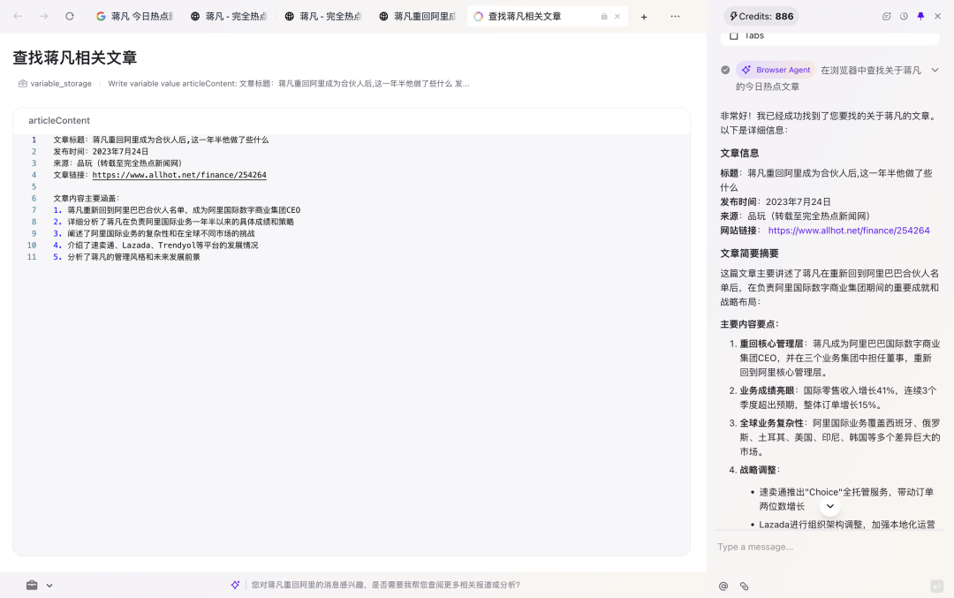This screenshot has width=954, height=598.
Task: Open chat history via clock icon
Action: pos(903,15)
